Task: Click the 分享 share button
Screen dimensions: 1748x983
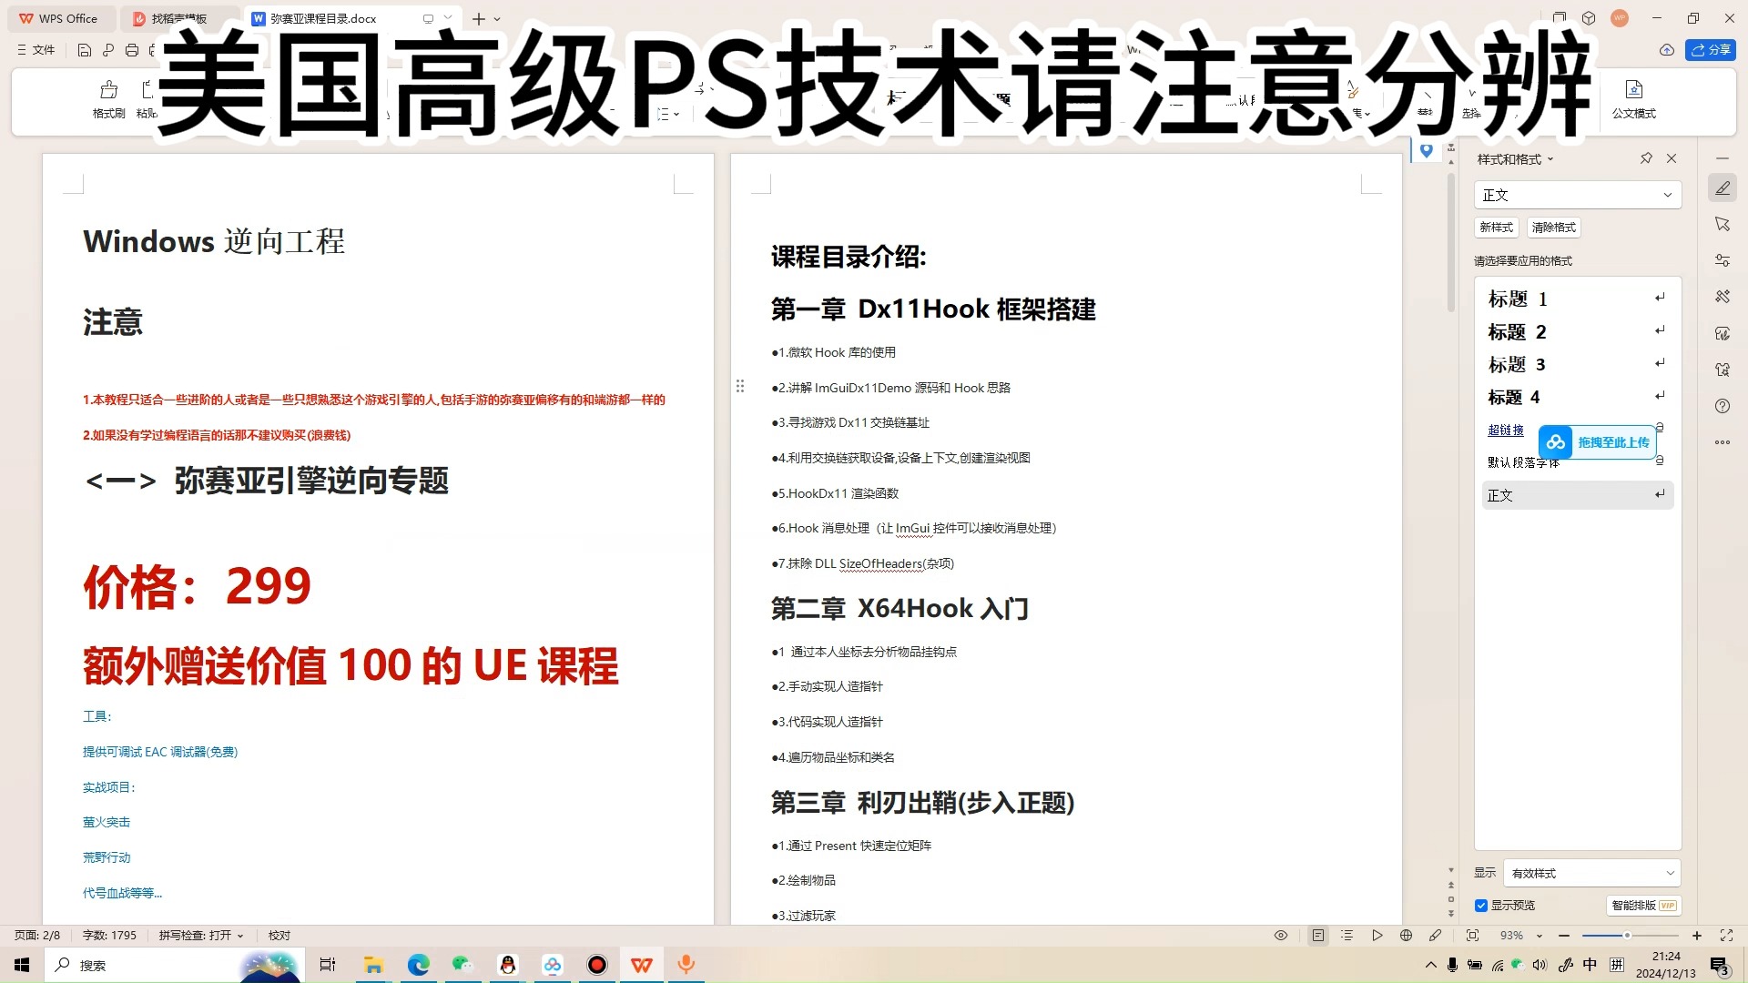Action: pos(1711,50)
